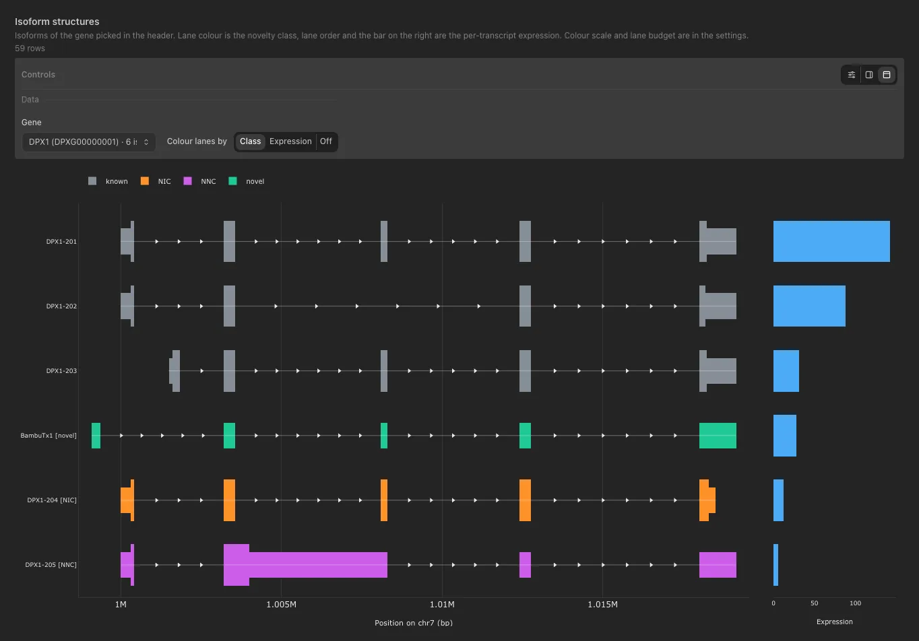
Task: Click the DPX1-201 lane label
Action: [x=61, y=242]
